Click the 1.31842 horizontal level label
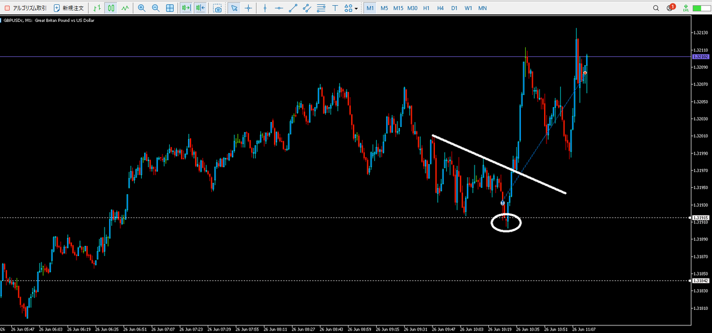Screen dimensions: 712x333 click(x=700, y=280)
